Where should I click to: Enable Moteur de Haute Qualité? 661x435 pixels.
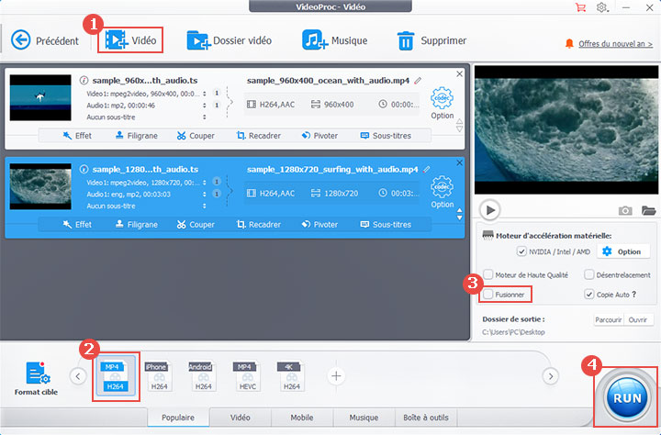tap(488, 274)
